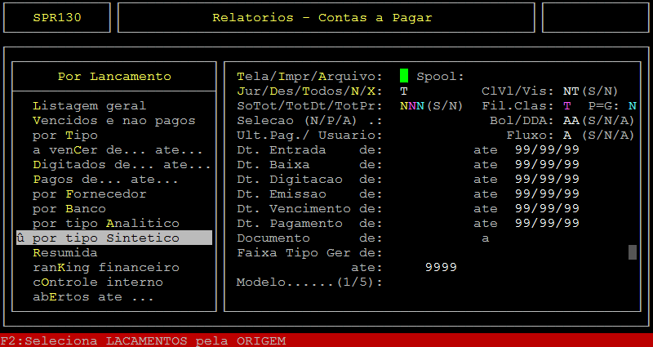Open 'Digitados de... ate...' report

[x=122, y=164]
